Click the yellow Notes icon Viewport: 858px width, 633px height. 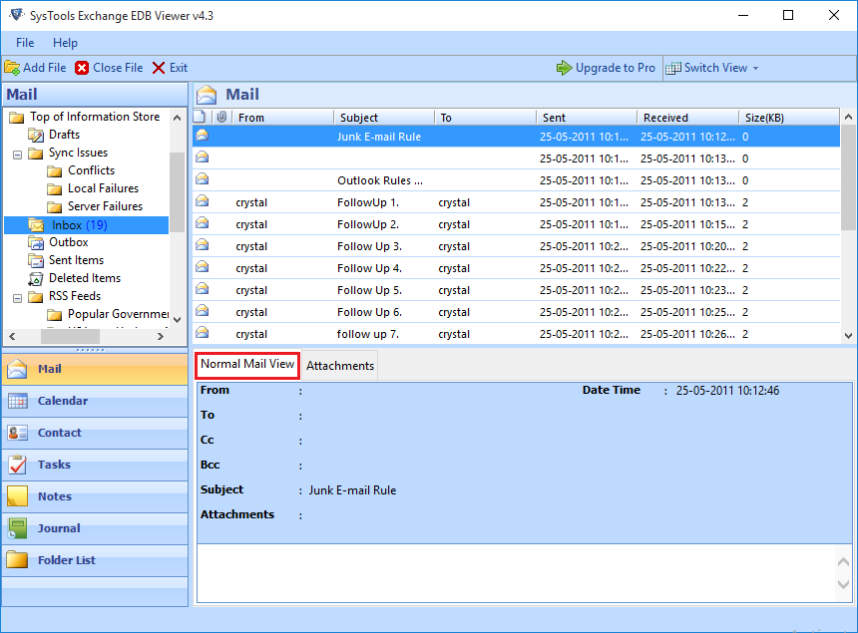point(18,496)
